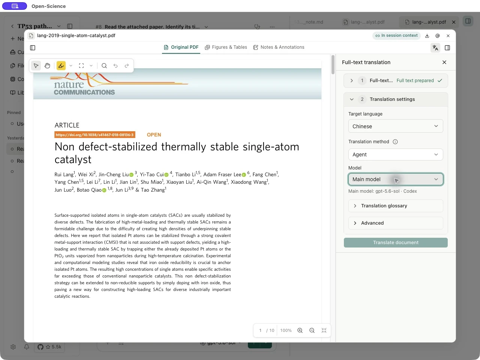
Task: Download the PDF file
Action: click(x=427, y=36)
